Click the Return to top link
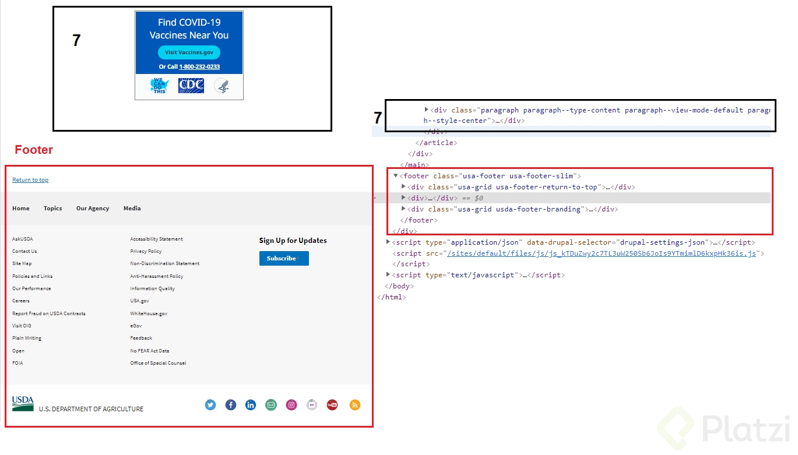Image resolution: width=798 pixels, height=455 pixels. (30, 180)
